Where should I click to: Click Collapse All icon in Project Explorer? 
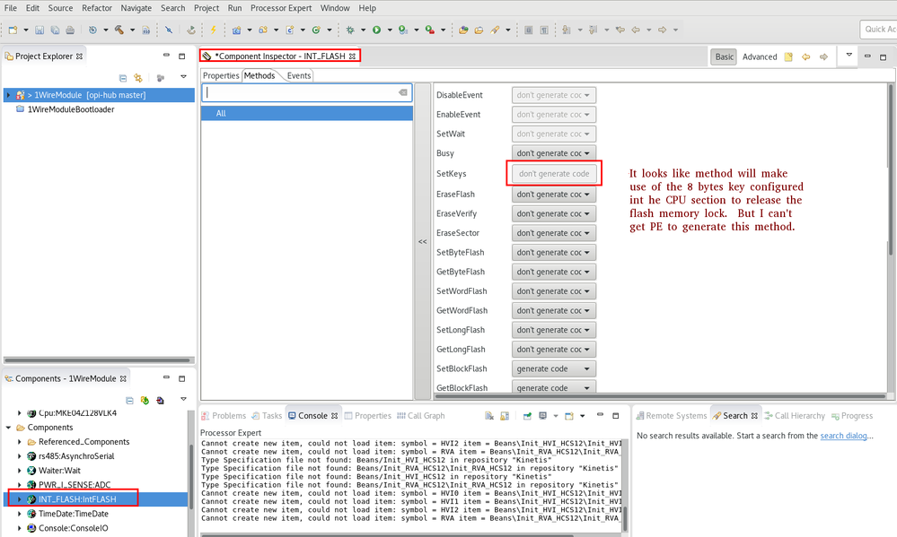click(122, 78)
